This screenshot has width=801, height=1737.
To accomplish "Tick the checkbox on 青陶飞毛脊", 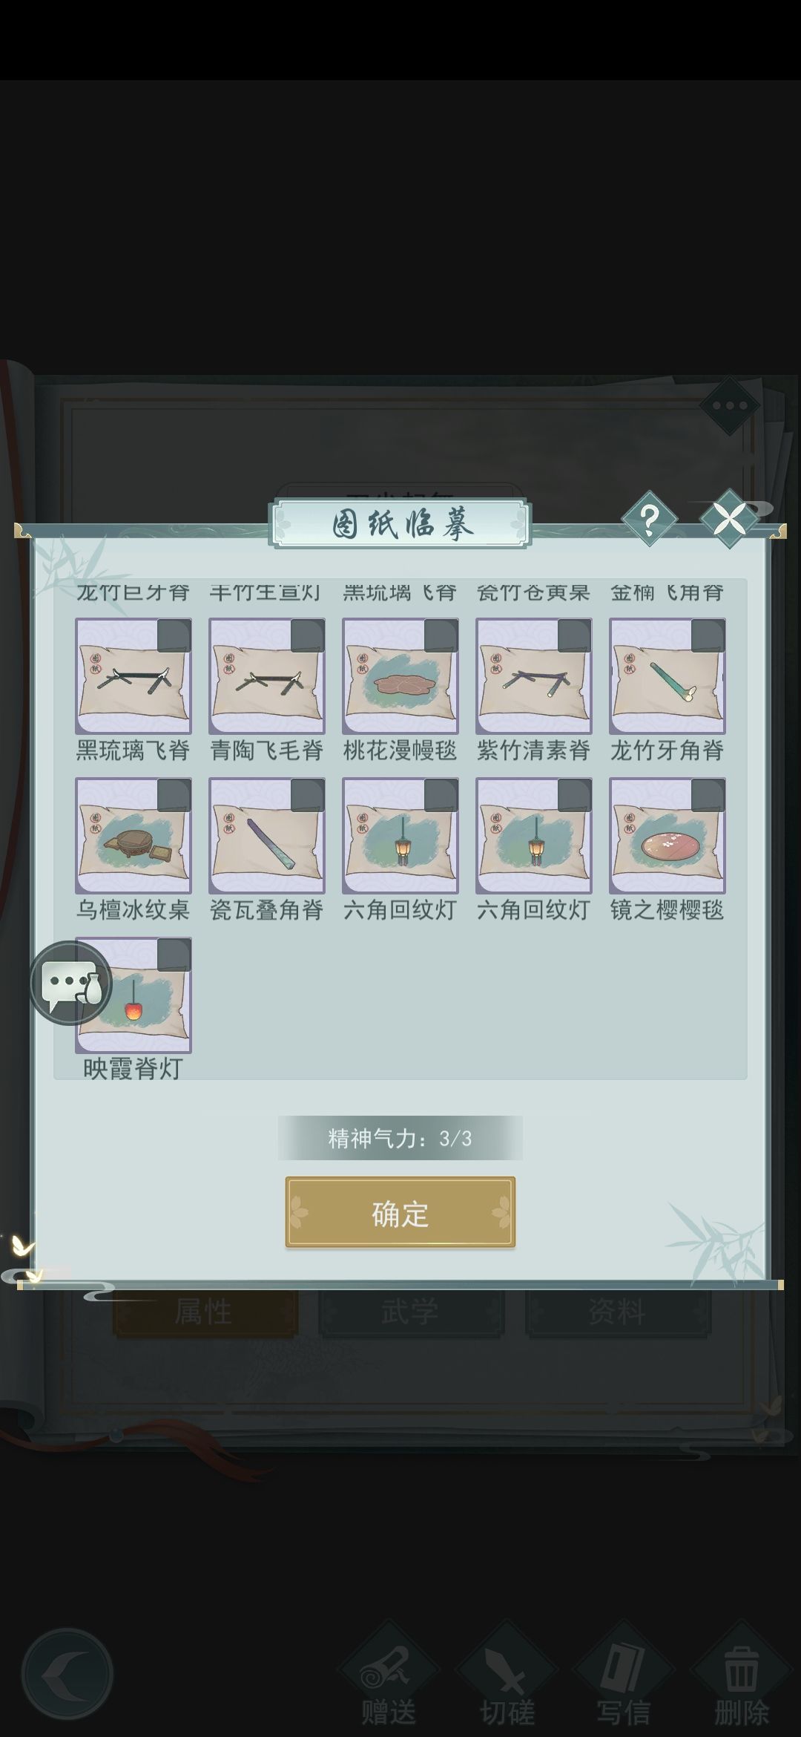I will point(307,636).
